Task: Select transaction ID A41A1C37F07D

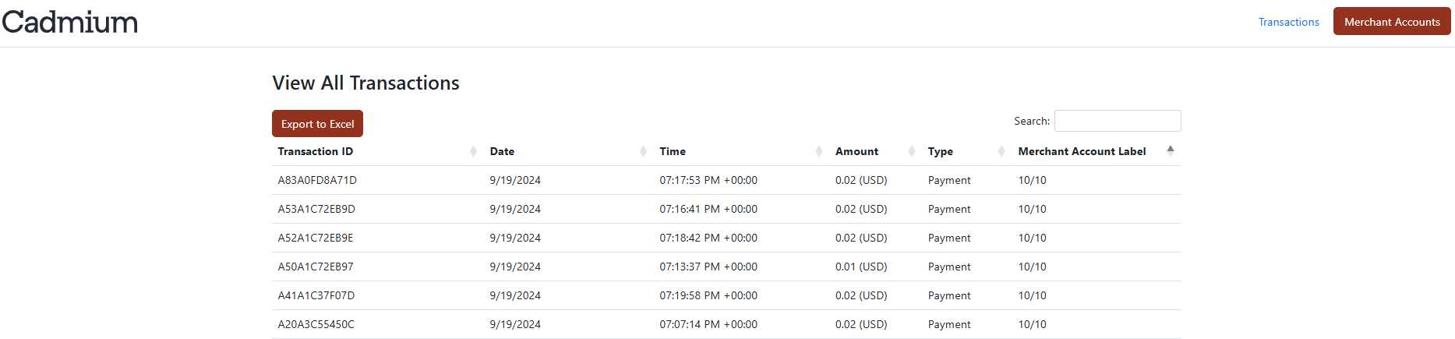Action: (x=316, y=295)
